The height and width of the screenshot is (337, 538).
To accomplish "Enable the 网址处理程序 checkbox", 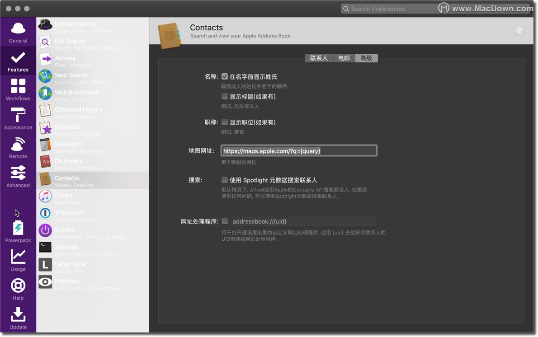I will (x=224, y=221).
